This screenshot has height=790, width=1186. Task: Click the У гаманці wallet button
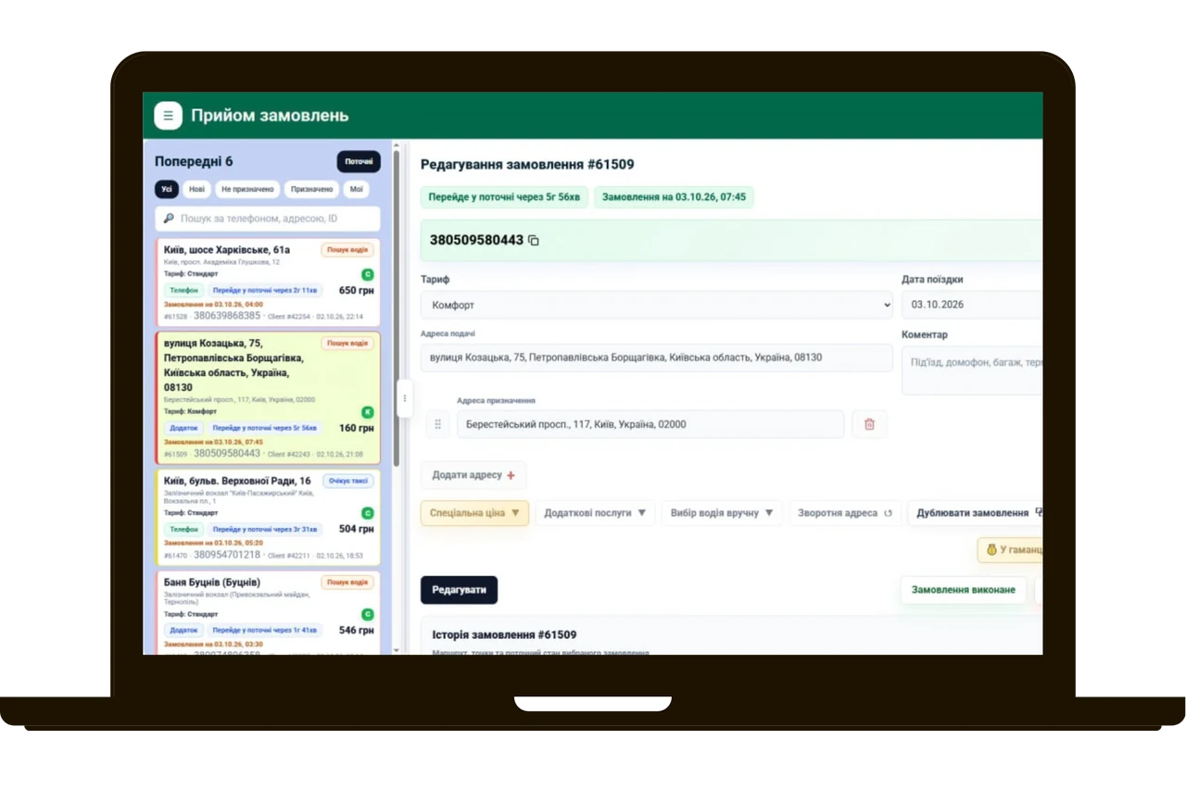pos(1011,550)
